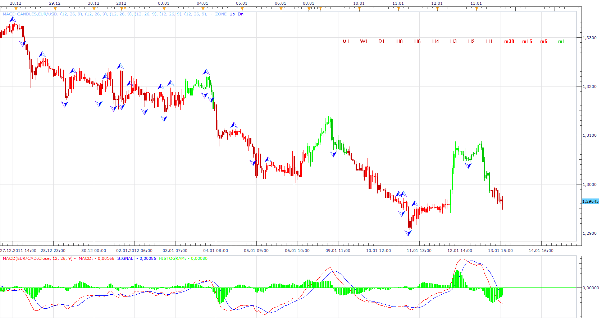Viewport: 602px width, 318px height.
Task: Click the 03.01 07:00 time axis label
Action: pyautogui.click(x=175, y=251)
